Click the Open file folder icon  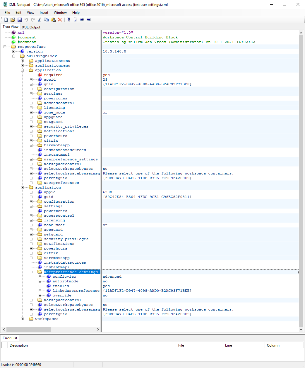[x=13, y=20]
